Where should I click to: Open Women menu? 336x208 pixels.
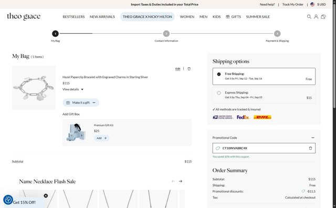click(x=187, y=17)
